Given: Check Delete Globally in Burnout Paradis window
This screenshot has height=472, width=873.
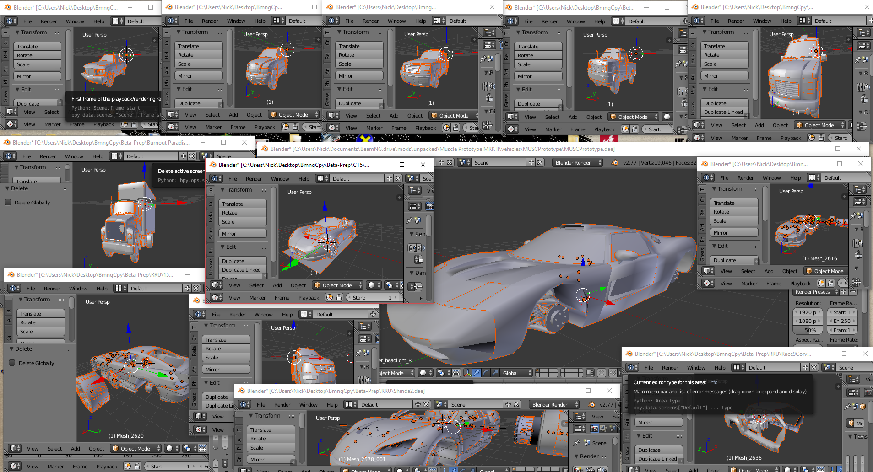Looking at the screenshot, I should (x=8, y=202).
